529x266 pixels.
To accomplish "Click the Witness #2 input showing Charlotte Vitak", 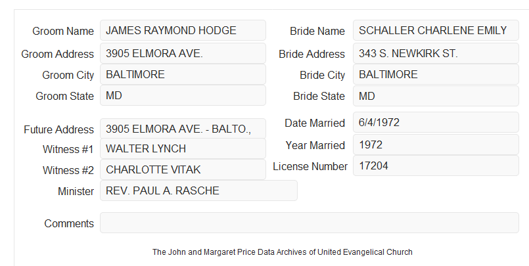I will point(183,169).
